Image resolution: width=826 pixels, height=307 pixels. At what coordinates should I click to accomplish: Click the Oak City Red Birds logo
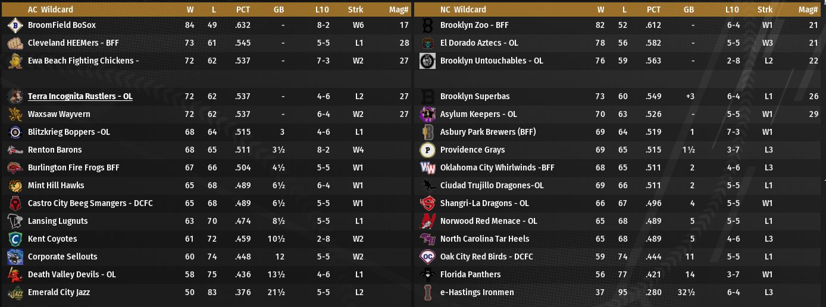tap(427, 257)
